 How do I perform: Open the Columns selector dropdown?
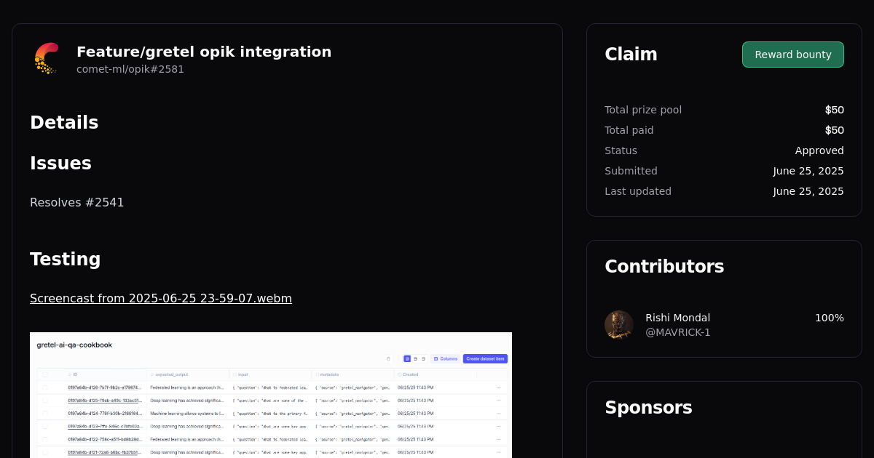(x=445, y=358)
